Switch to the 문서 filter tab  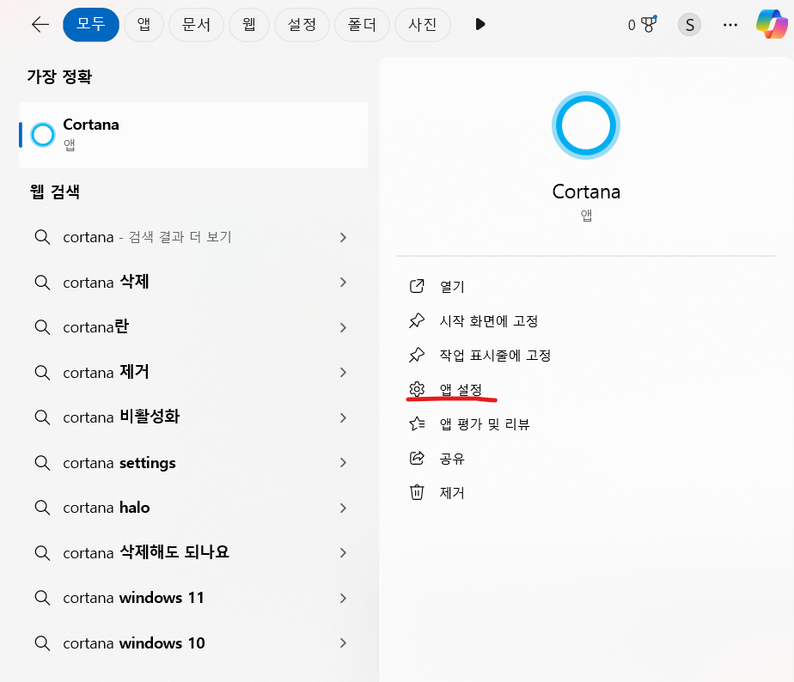(196, 24)
